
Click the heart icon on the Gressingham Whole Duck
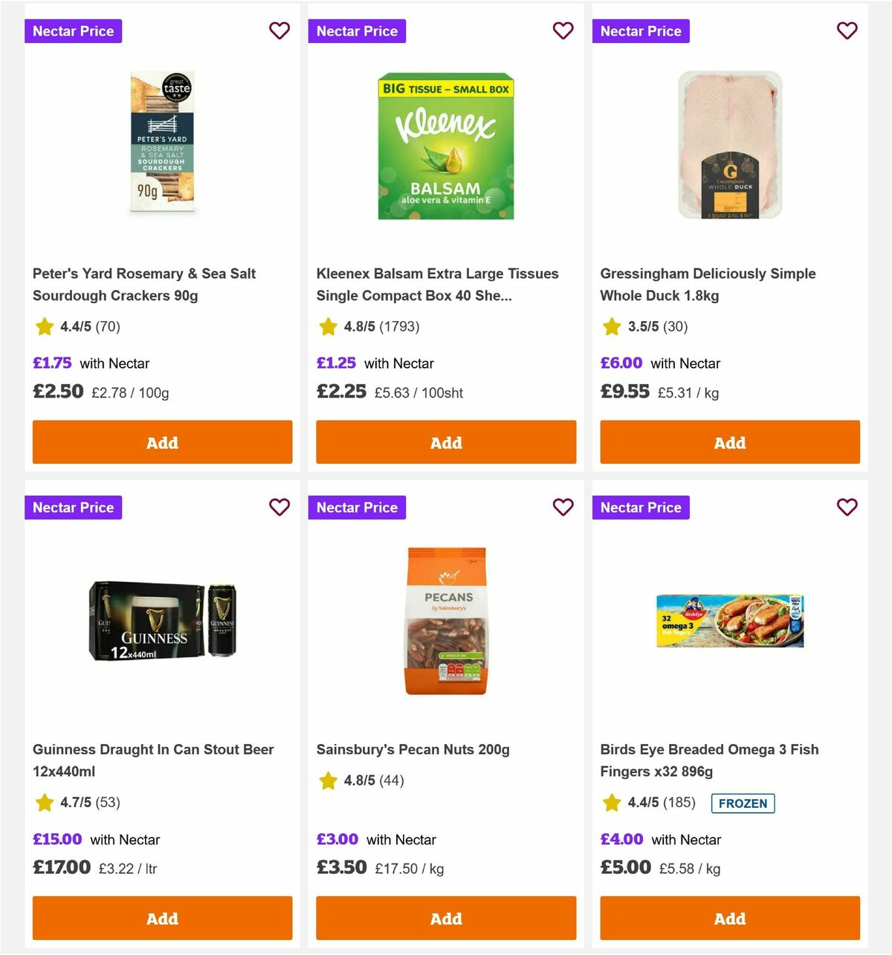(x=847, y=31)
